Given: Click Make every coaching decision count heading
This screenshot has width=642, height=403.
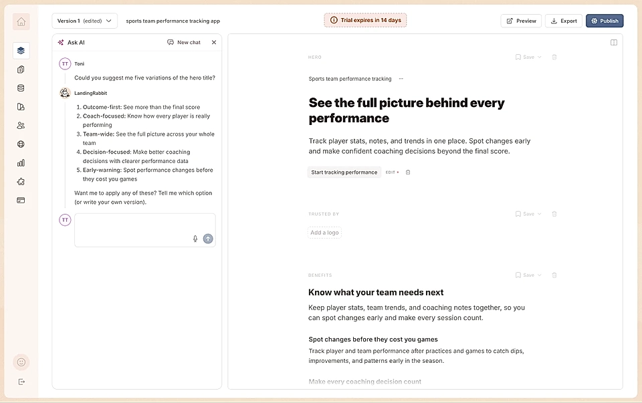Looking at the screenshot, I should click(365, 382).
